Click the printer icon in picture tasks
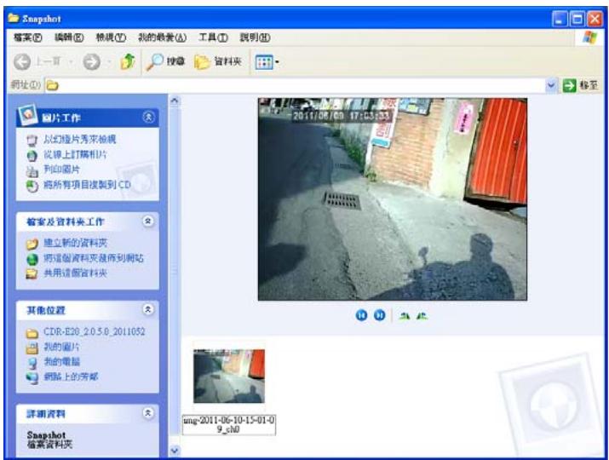609x460 pixels. [32, 170]
